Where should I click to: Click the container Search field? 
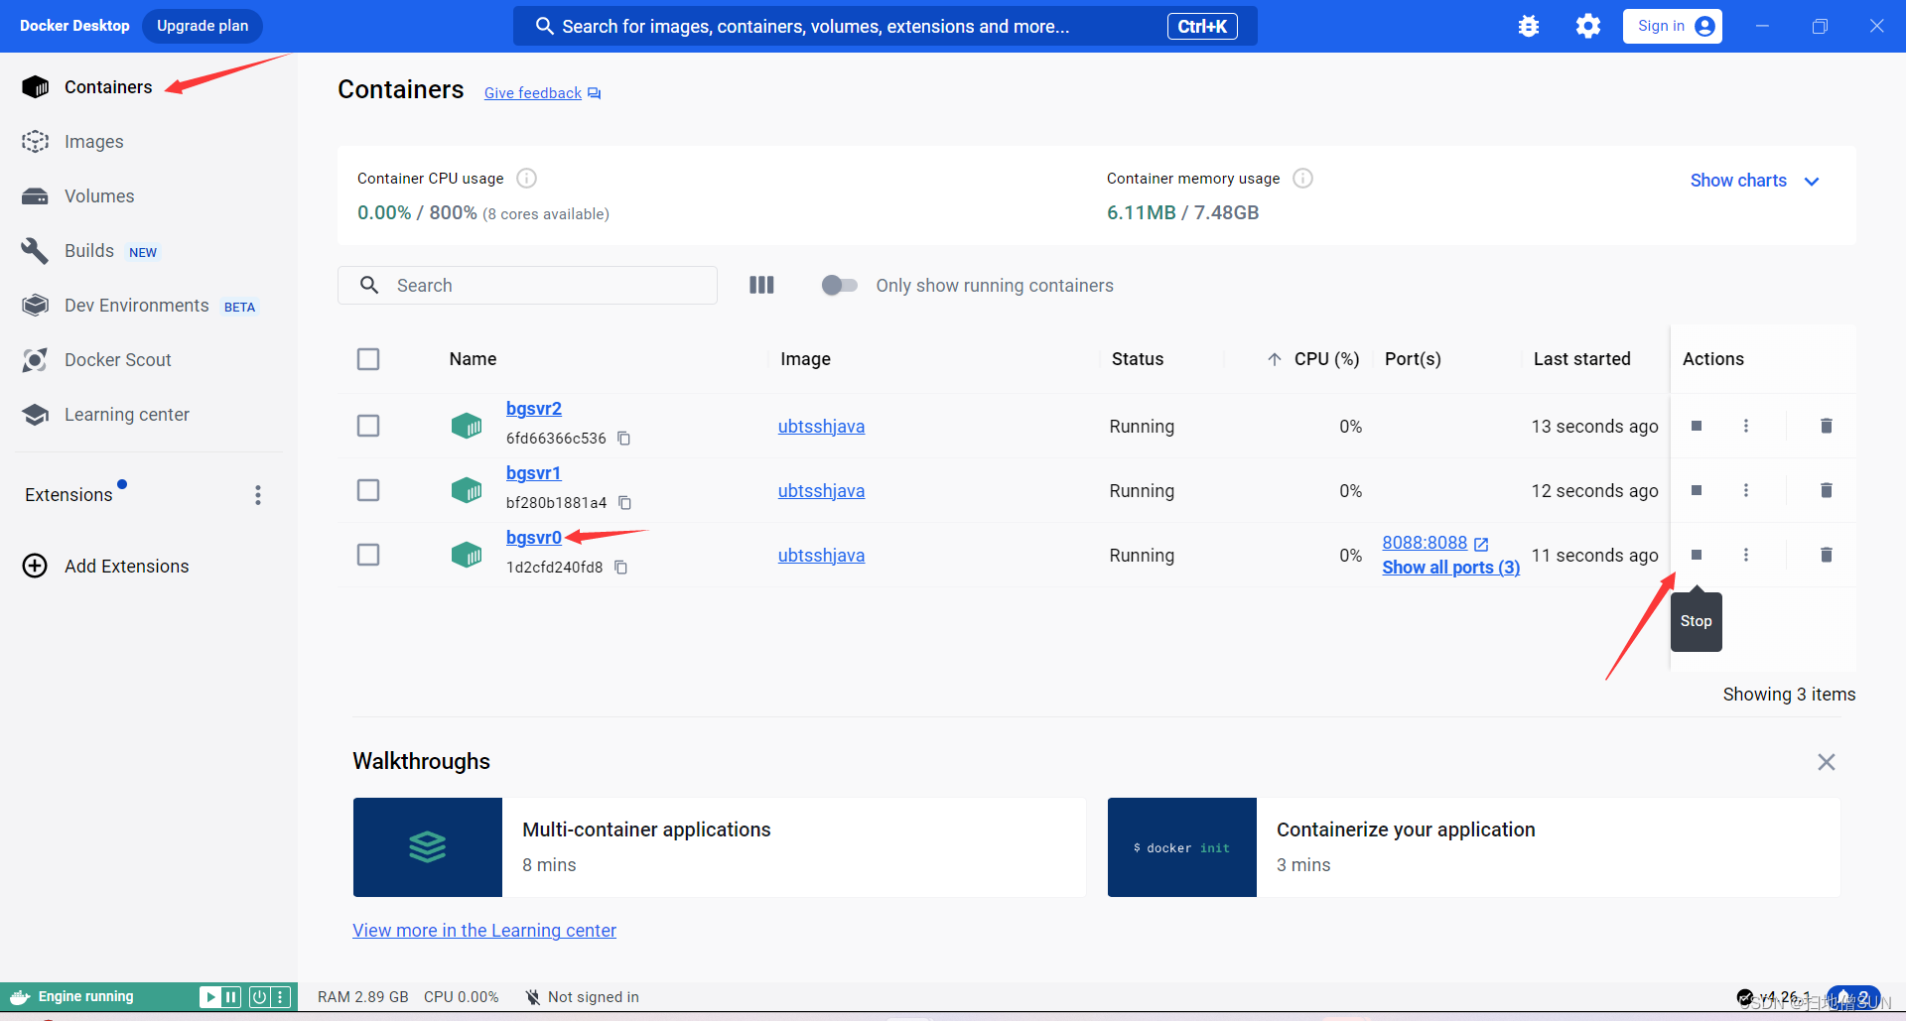click(x=527, y=285)
